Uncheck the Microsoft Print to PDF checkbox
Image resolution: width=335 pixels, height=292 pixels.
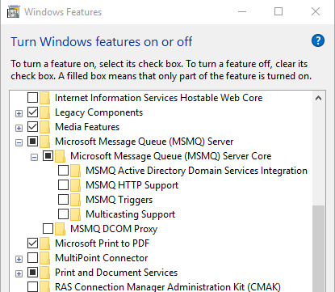[x=32, y=243]
